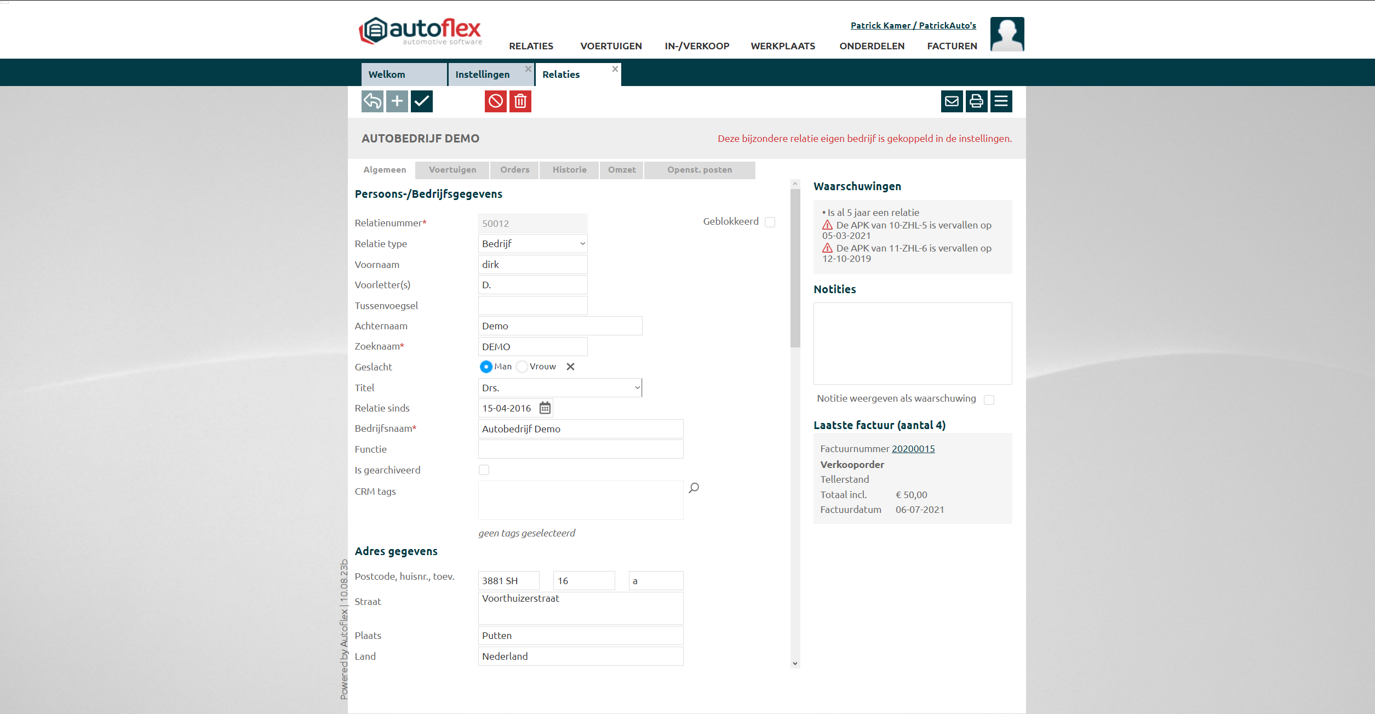Click the printer icon
Image resolution: width=1375 pixels, height=714 pixels.
tap(976, 101)
